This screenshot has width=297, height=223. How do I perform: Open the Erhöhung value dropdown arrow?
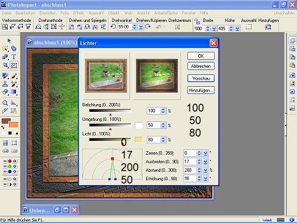pyautogui.click(x=206, y=178)
